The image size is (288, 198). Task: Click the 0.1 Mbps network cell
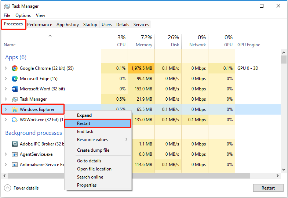pos(195,120)
